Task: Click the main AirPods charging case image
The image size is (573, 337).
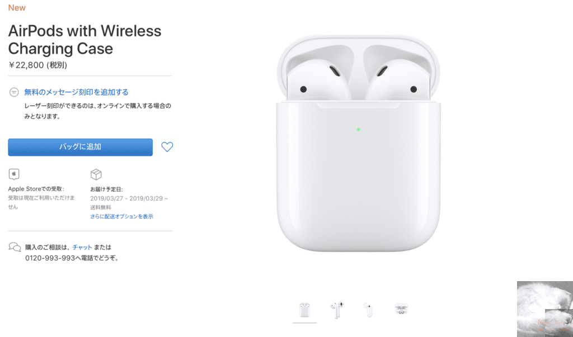Action: click(x=358, y=143)
